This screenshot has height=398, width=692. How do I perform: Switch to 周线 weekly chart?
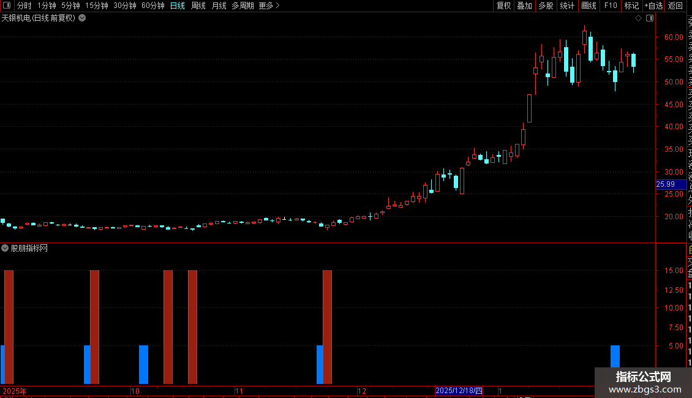pos(198,6)
